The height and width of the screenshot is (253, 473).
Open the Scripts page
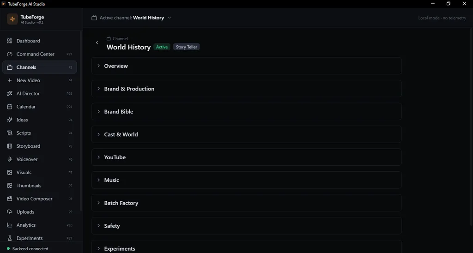[x=40, y=133]
